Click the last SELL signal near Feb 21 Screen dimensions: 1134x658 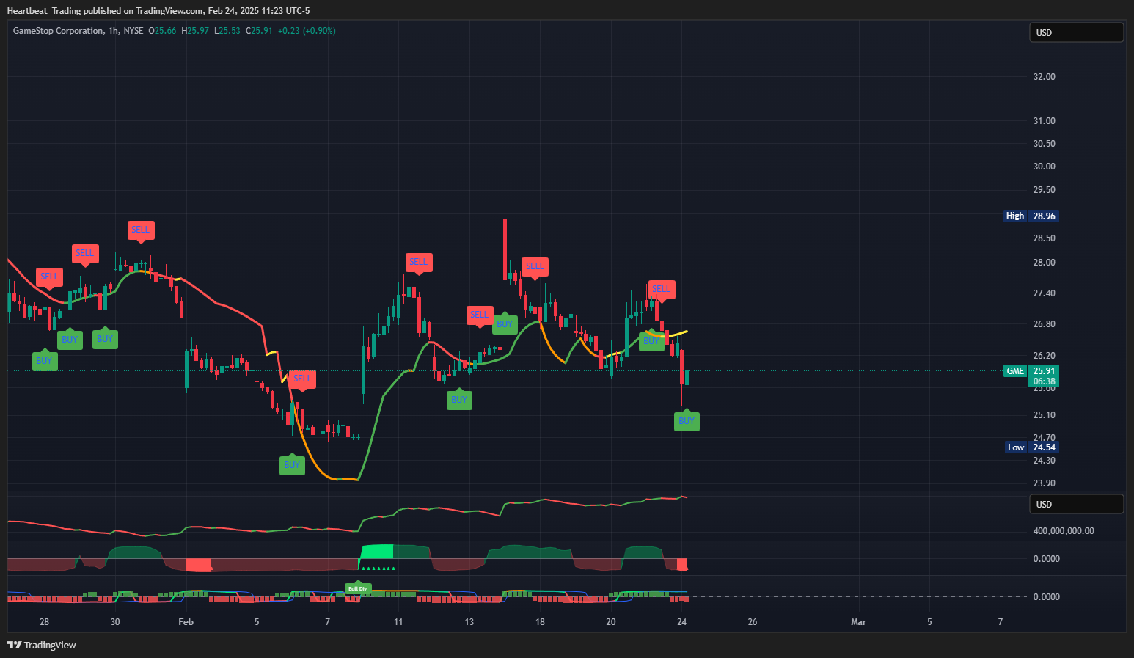(x=661, y=290)
